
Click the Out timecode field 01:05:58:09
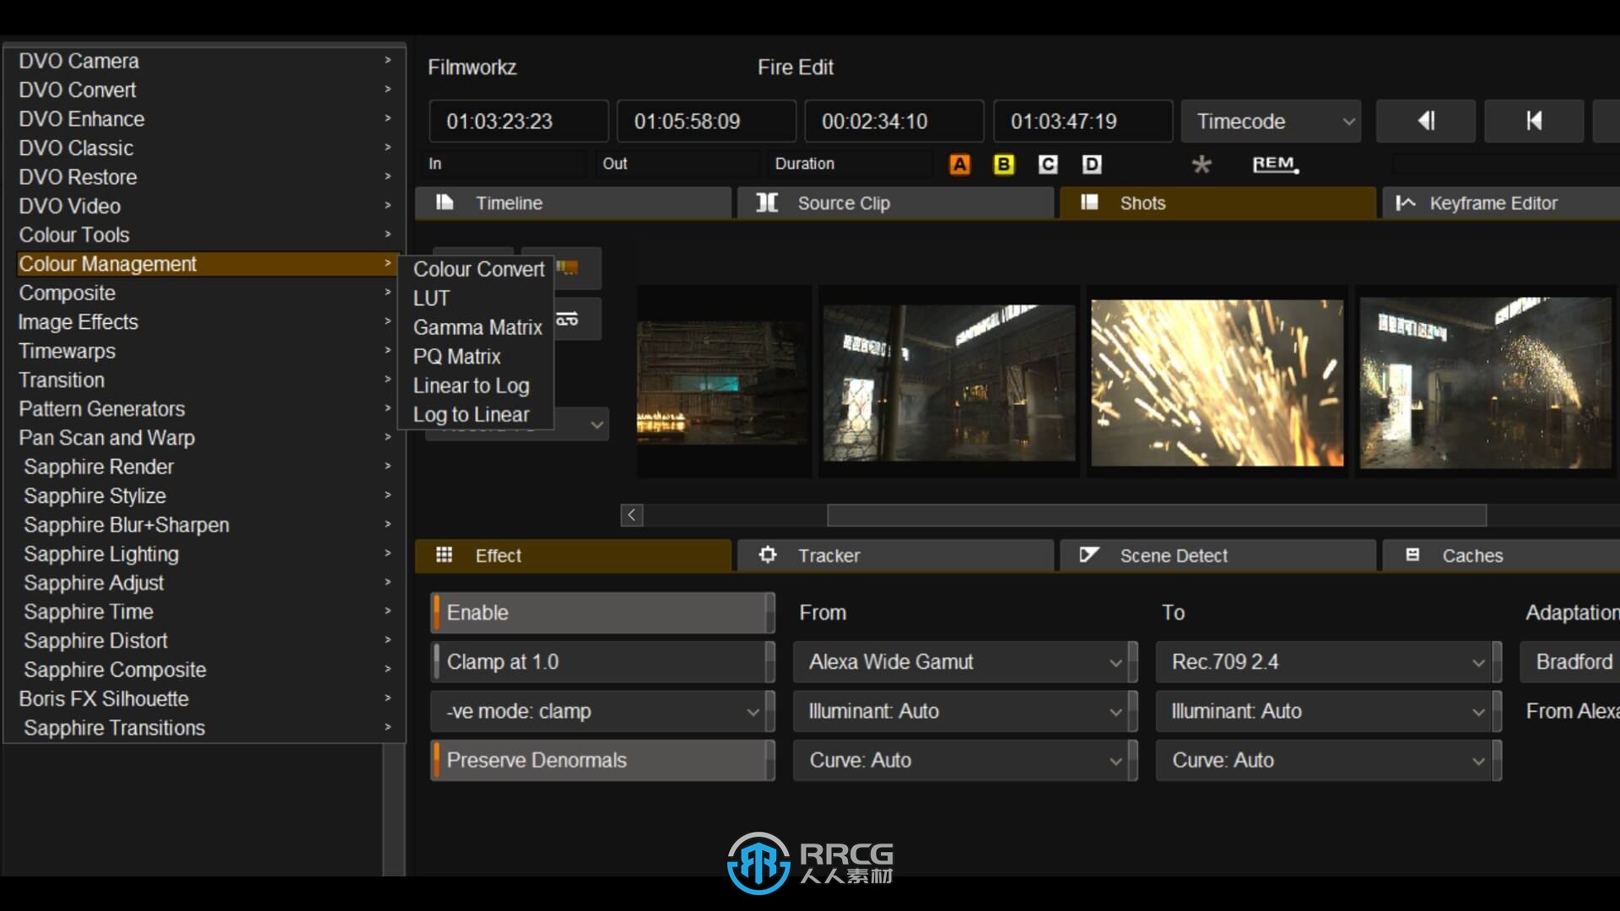[x=706, y=121]
